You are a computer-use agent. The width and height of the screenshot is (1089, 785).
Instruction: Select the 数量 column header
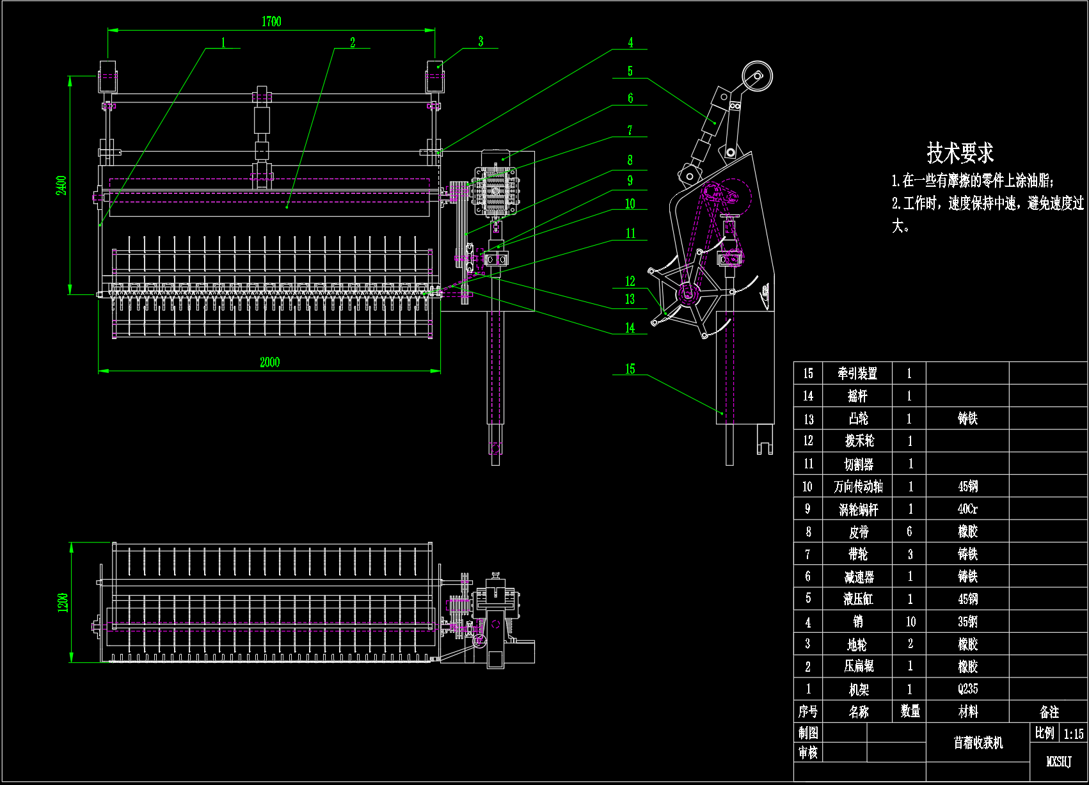(910, 711)
